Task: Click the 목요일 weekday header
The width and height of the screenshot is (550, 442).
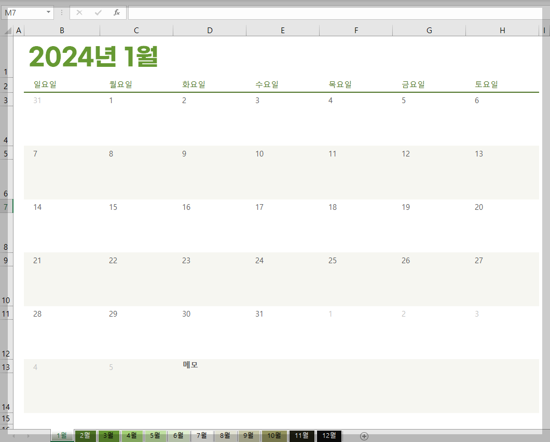Action: [340, 84]
